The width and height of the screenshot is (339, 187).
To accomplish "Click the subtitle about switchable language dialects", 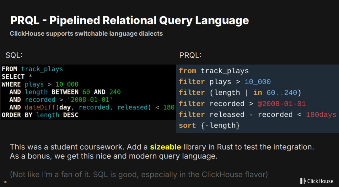I will click(x=86, y=33).
